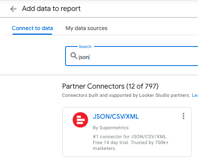Click the magnifying glass search icon
The width and height of the screenshot is (198, 164).
[x=74, y=56]
